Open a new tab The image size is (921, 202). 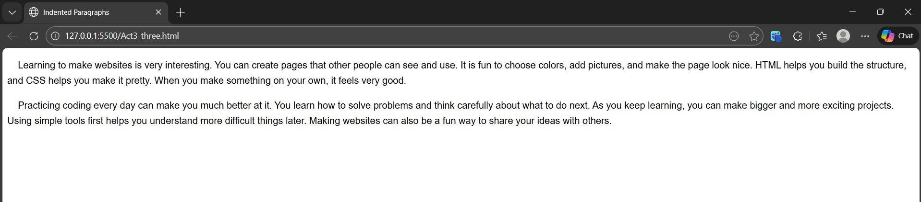[181, 12]
